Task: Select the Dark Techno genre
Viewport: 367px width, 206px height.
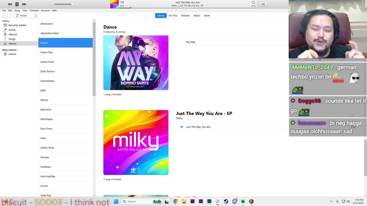Action: [65, 71]
